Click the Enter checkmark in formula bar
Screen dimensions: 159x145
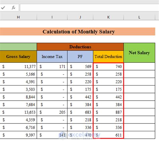coord(3,8)
